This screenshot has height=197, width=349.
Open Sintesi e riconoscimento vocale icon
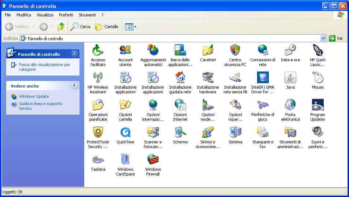[208, 132]
